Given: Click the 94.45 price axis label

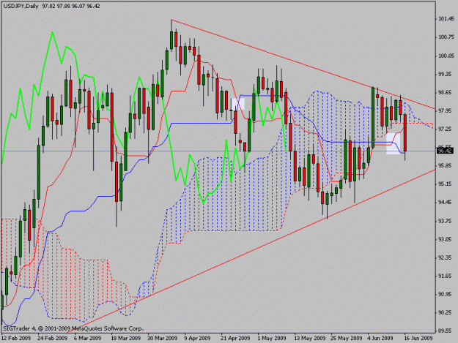Looking at the screenshot, I should (x=446, y=203).
